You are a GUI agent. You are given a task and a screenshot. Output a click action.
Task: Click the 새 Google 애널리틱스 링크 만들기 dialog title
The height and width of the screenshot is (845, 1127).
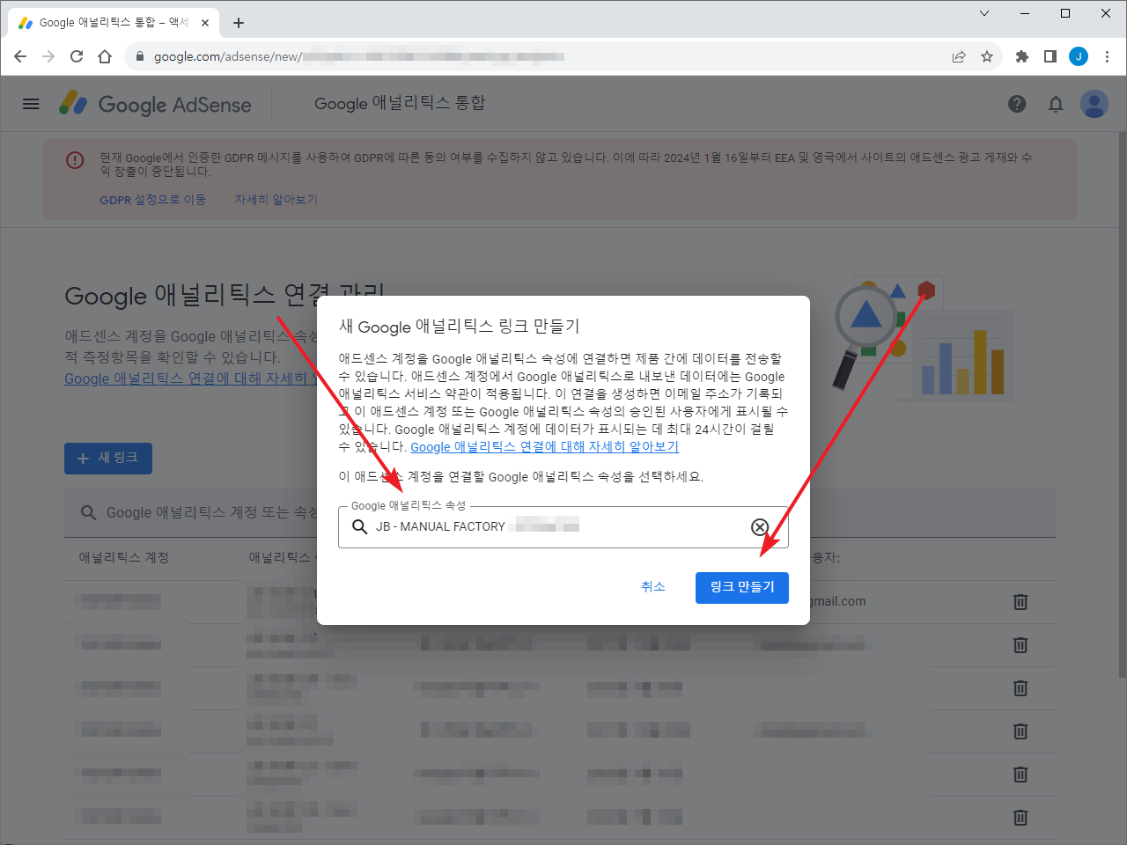coord(460,327)
